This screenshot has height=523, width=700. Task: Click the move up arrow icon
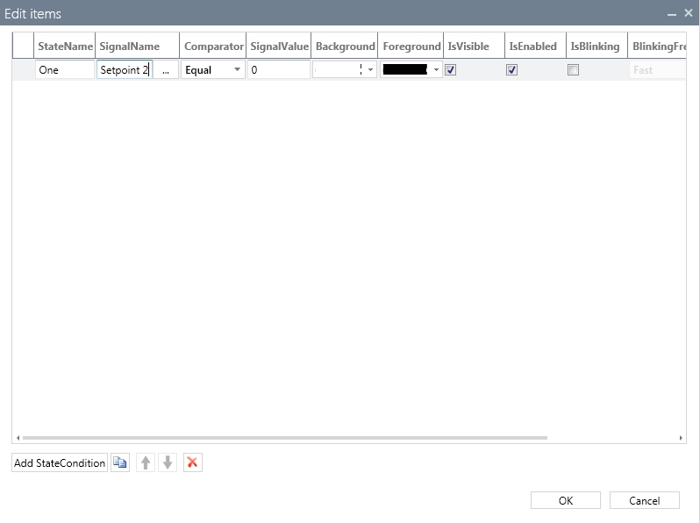pyautogui.click(x=146, y=462)
